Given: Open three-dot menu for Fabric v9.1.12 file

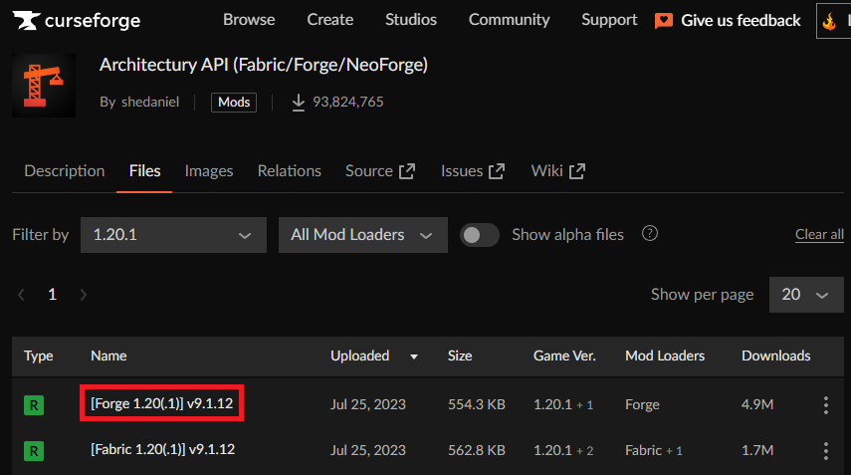Looking at the screenshot, I should tap(825, 450).
